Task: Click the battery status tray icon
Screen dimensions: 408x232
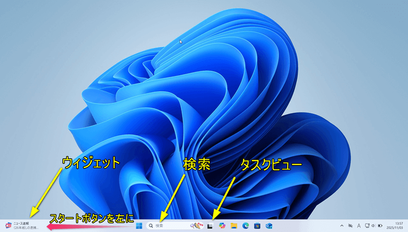Action: point(380,225)
